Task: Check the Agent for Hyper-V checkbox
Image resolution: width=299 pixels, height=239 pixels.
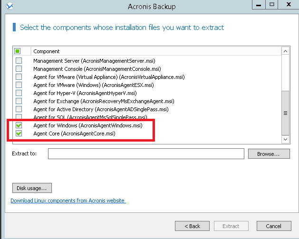Action: (19, 93)
